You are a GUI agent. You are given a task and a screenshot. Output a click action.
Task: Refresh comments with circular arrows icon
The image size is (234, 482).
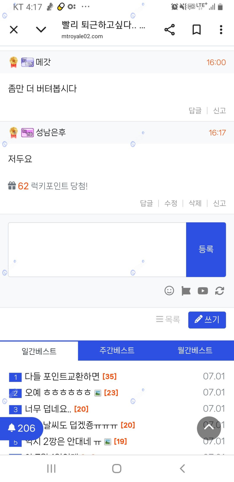[x=219, y=291]
